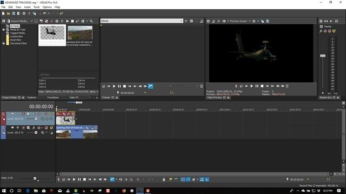Click the Undo arrow in main toolbar
The height and width of the screenshot is (194, 346).
click(x=44, y=13)
